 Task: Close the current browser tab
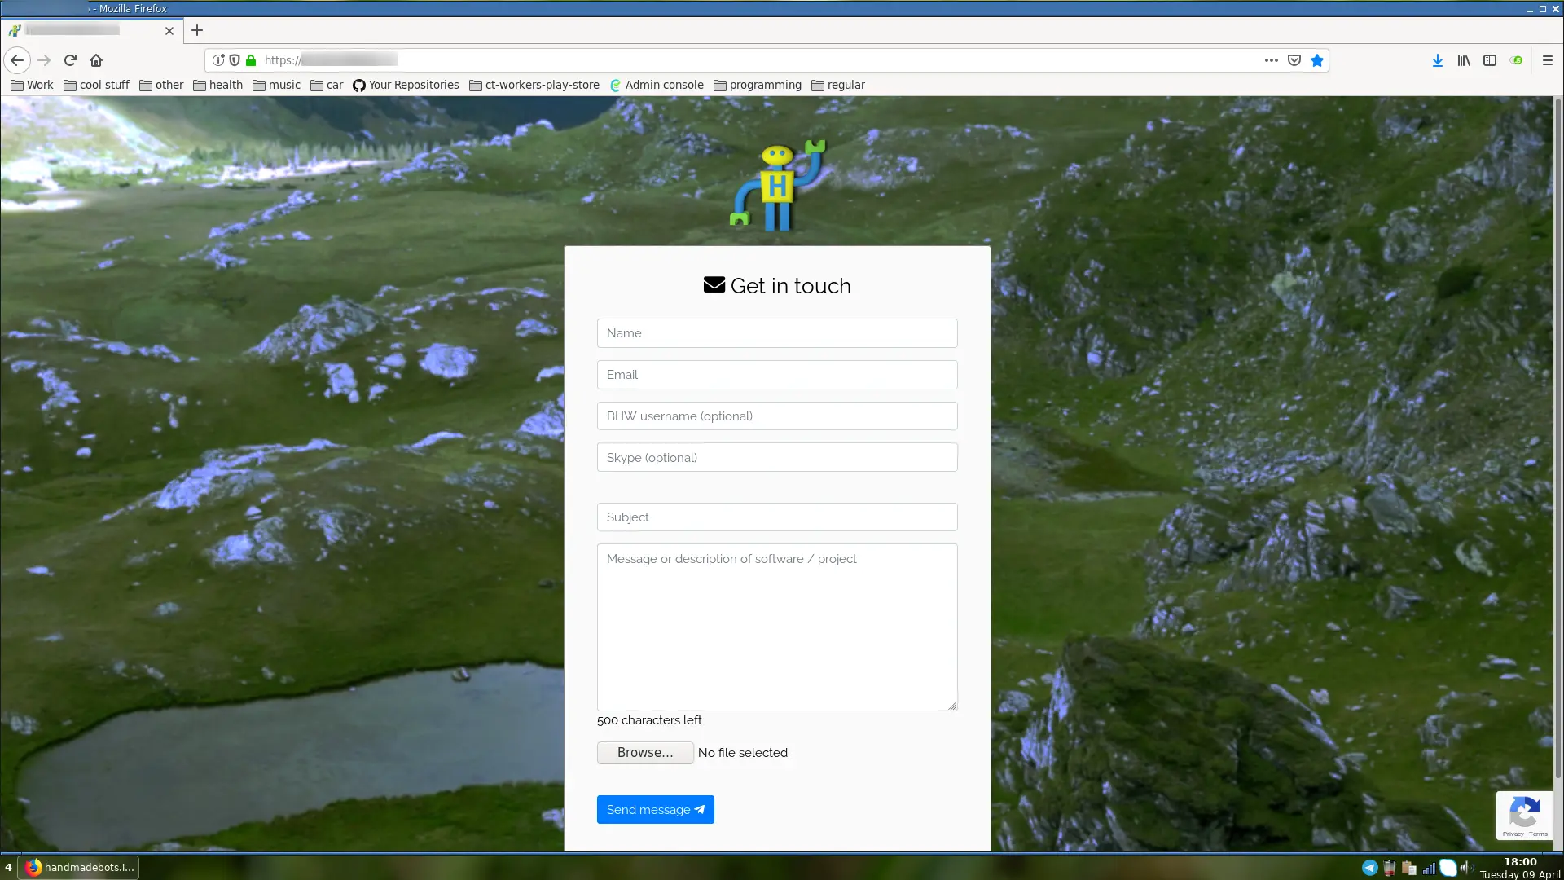click(x=169, y=31)
